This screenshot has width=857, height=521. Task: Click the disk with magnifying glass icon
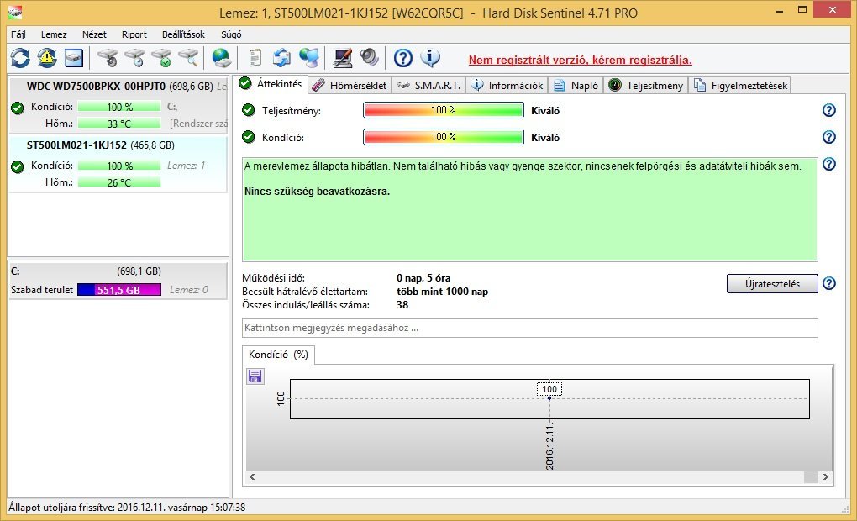188,58
